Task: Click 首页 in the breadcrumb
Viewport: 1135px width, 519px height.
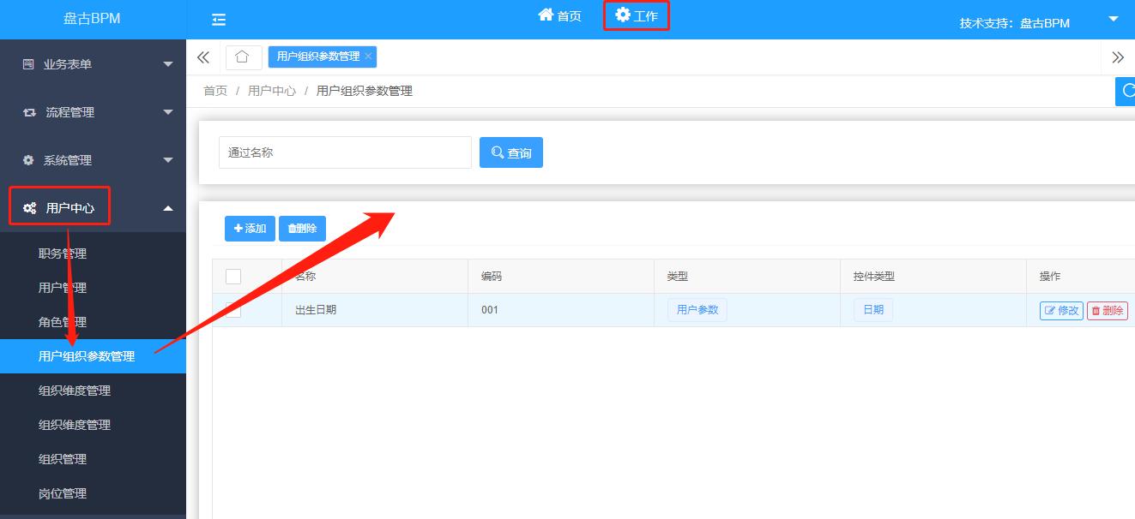Action: tap(215, 91)
